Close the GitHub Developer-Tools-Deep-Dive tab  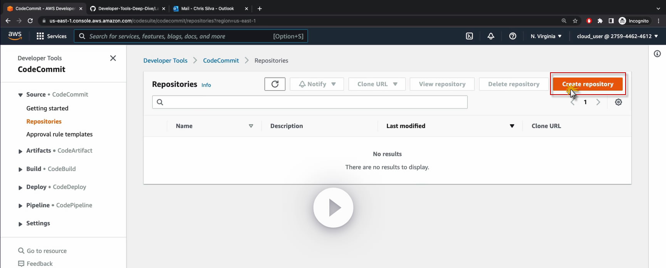coord(163,8)
